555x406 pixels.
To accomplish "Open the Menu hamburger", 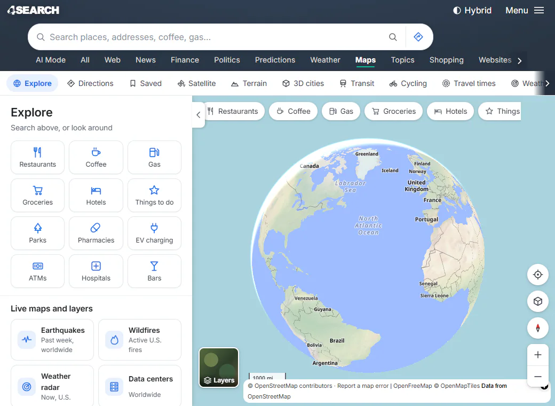I will point(525,10).
